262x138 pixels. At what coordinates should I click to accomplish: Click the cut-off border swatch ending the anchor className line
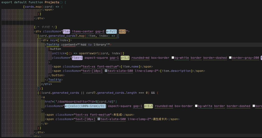254,106
